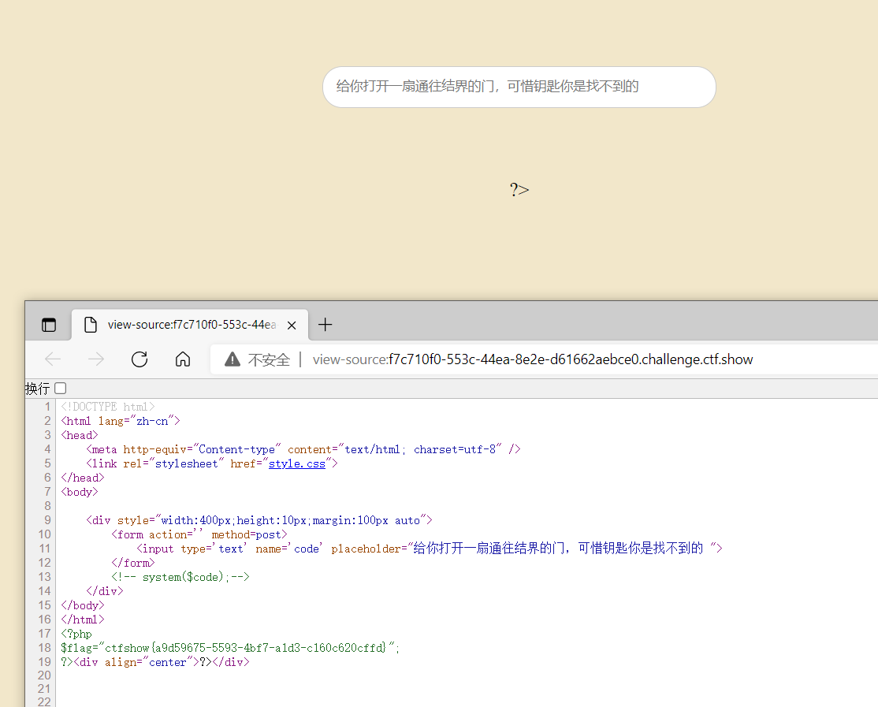Image resolution: width=878 pixels, height=707 pixels.
Task: Open a new browser tab with plus icon
Action: coord(325,324)
